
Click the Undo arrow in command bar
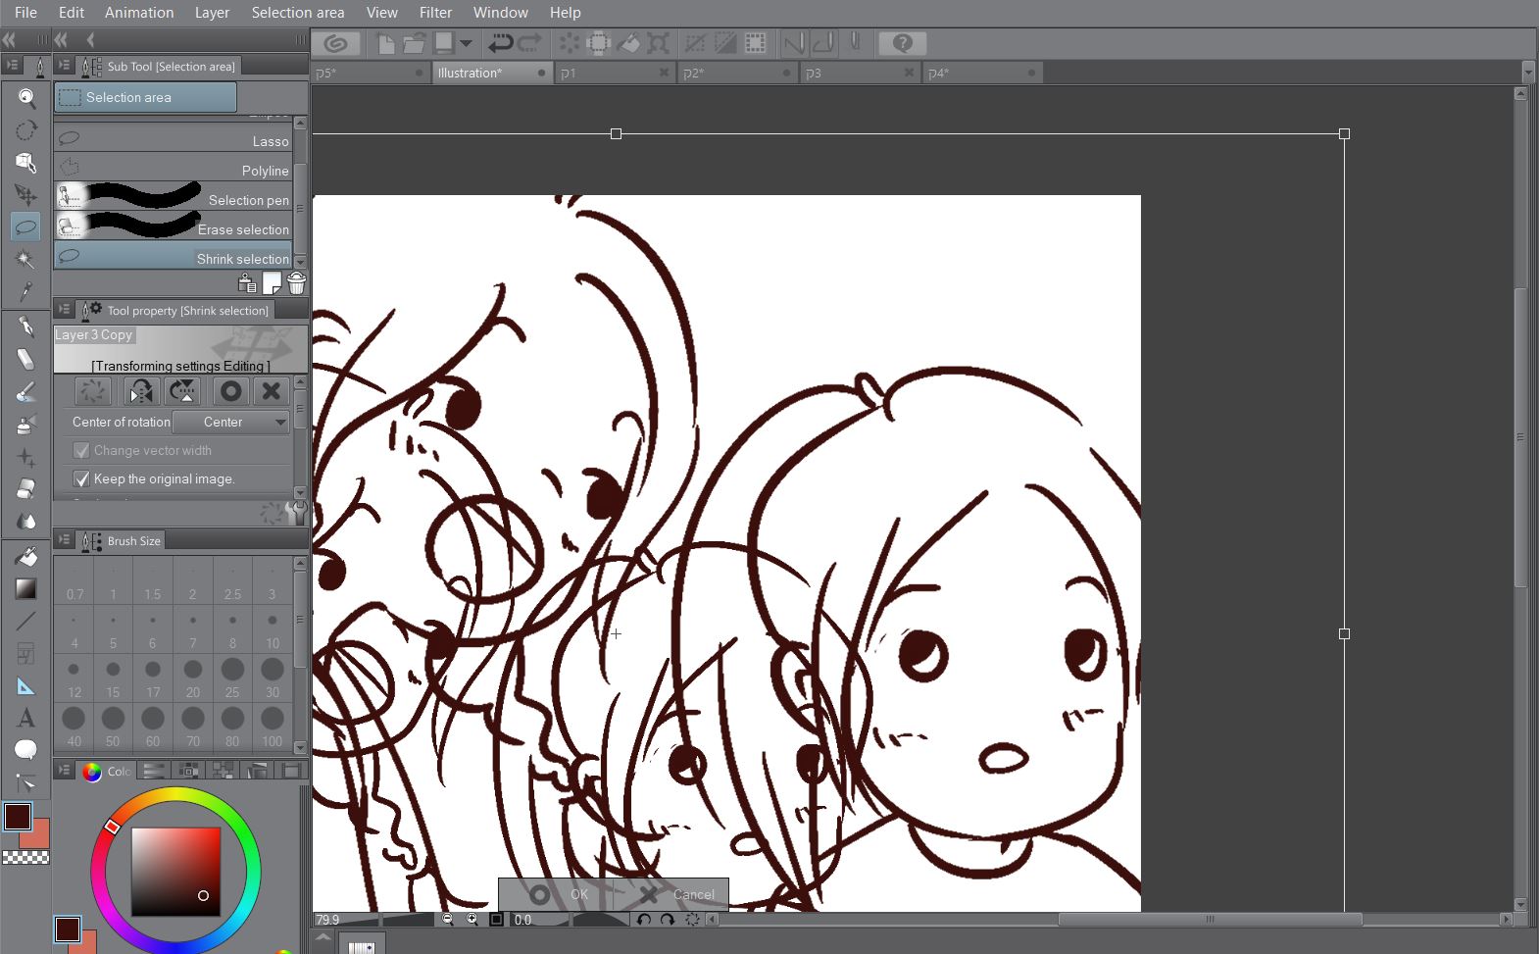click(501, 43)
